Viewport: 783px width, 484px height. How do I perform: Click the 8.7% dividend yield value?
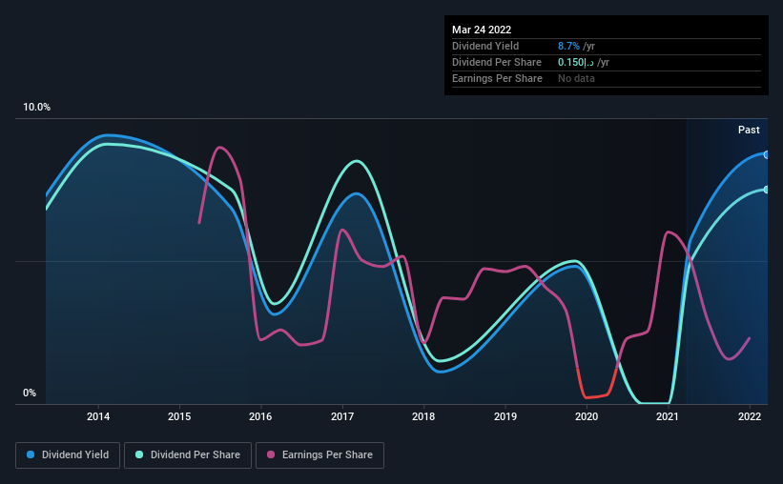568,46
